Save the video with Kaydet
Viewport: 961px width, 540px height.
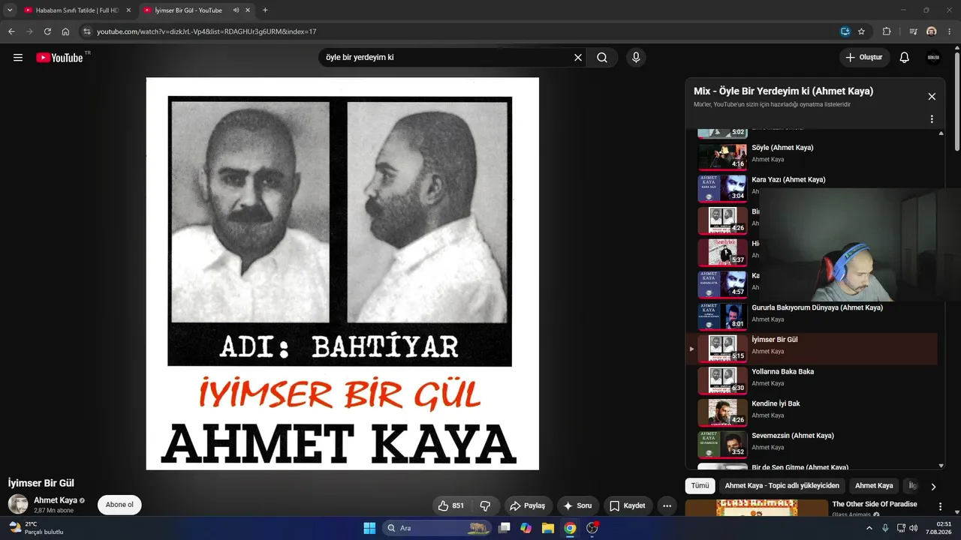(628, 505)
